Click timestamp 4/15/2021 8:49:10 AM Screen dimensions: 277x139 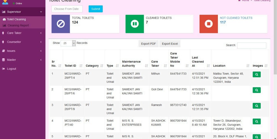coord(199,123)
